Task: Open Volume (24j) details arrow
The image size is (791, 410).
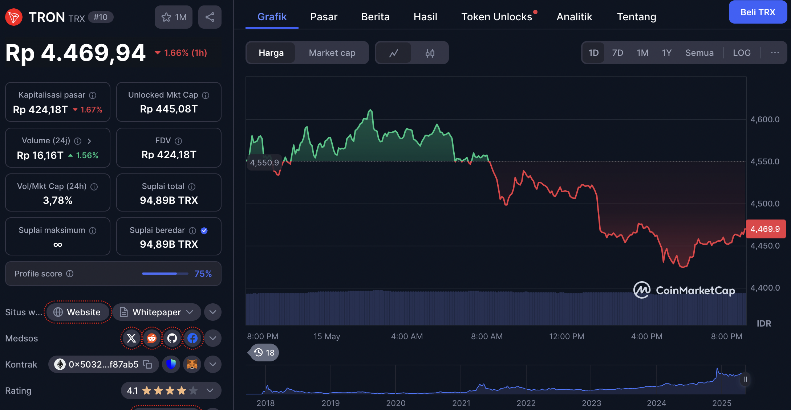Action: [x=89, y=141]
